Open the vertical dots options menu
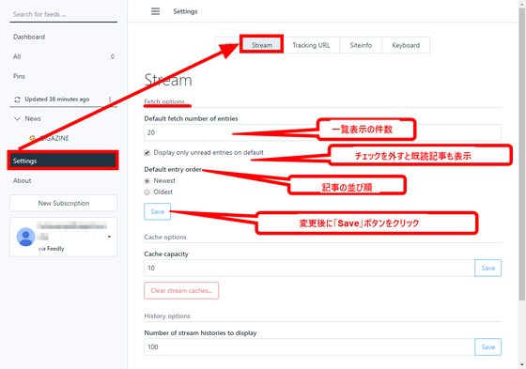 tap(110, 100)
